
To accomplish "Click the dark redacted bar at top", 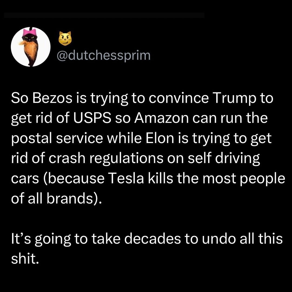I will 104,15.
